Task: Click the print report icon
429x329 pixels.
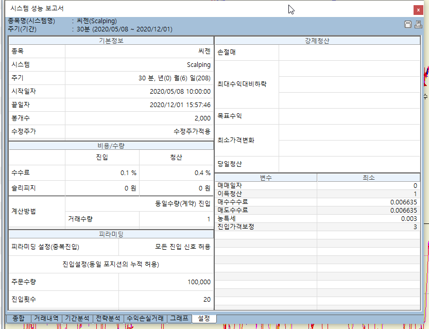Action: [418, 24]
